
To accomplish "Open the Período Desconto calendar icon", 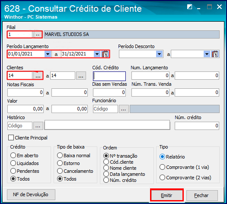I will click(215, 54).
